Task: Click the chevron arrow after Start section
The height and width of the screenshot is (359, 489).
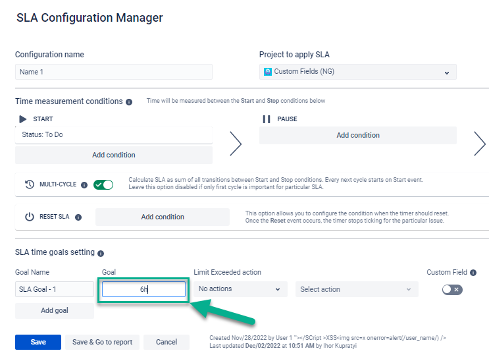Action: pyautogui.click(x=236, y=143)
